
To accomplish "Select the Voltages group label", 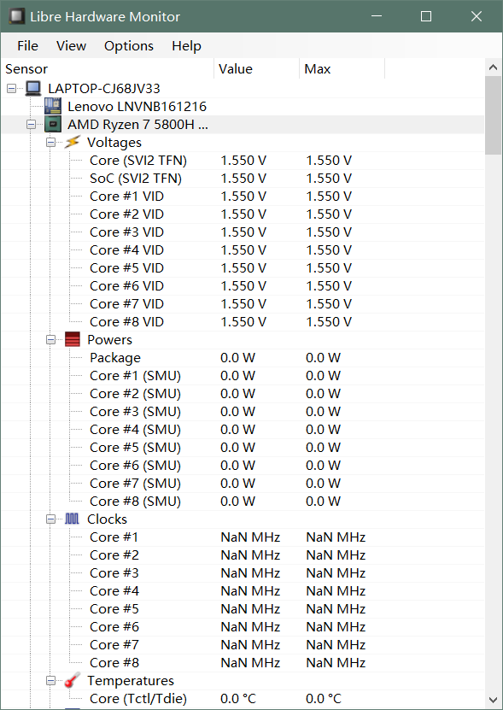I will [114, 142].
